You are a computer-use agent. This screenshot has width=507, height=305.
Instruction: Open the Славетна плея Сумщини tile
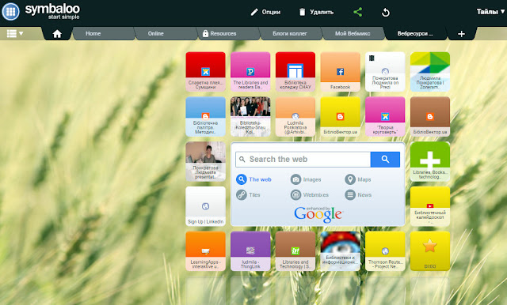click(x=206, y=72)
